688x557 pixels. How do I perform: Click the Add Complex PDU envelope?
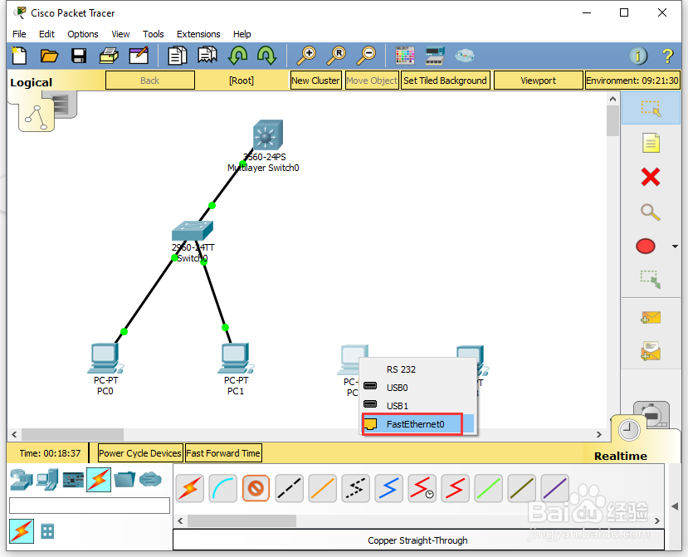651,351
